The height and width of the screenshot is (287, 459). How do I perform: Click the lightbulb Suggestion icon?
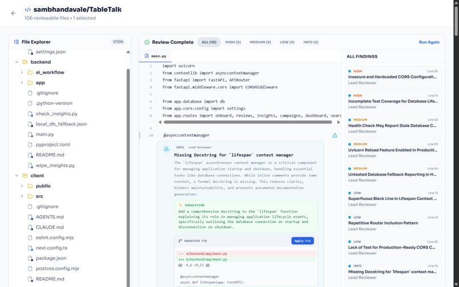181,205
